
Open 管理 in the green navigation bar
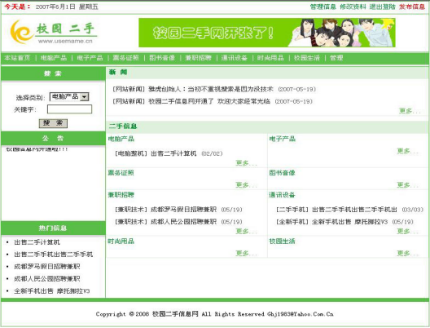click(336, 58)
